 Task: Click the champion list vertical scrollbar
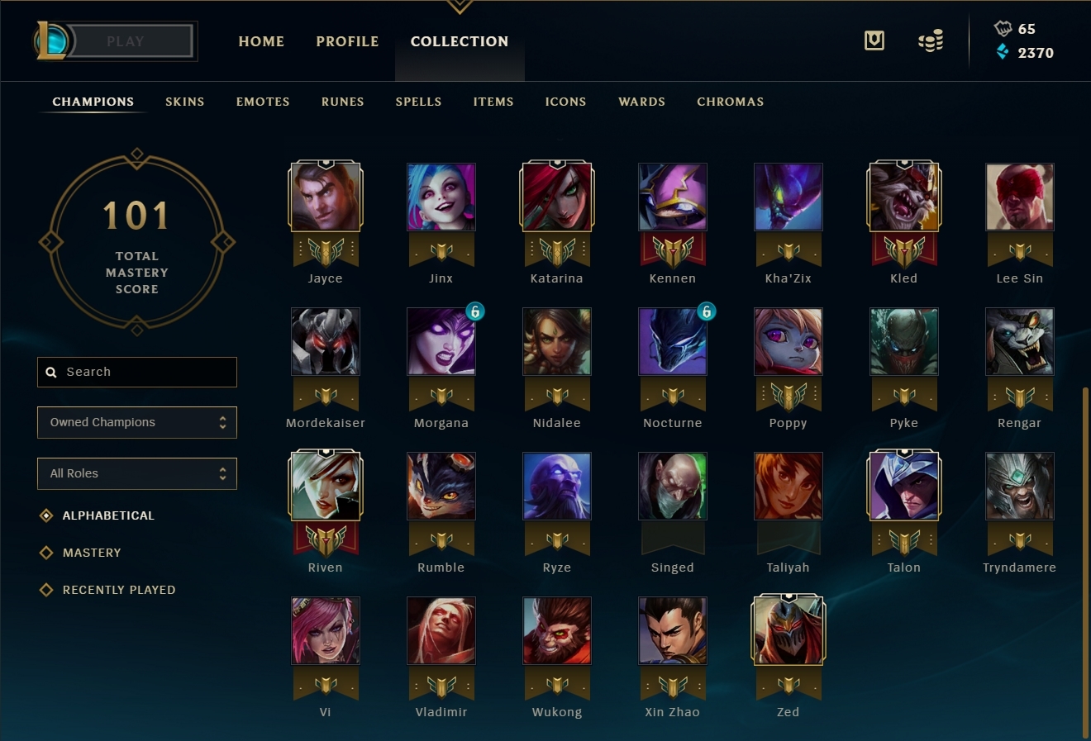click(1085, 562)
